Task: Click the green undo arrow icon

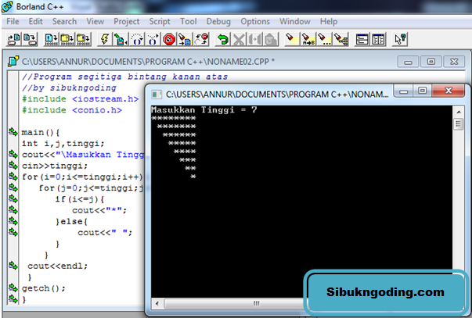Action: (x=222, y=39)
